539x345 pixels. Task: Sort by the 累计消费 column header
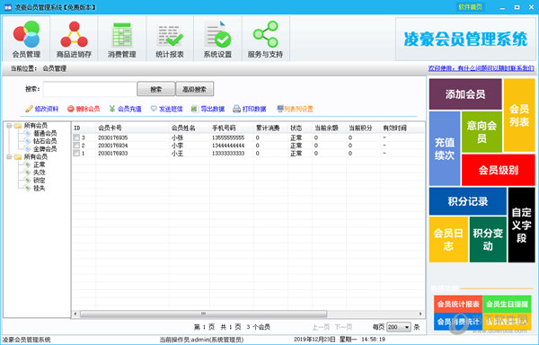268,128
